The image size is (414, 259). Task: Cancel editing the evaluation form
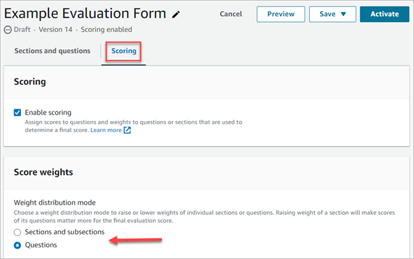[231, 14]
